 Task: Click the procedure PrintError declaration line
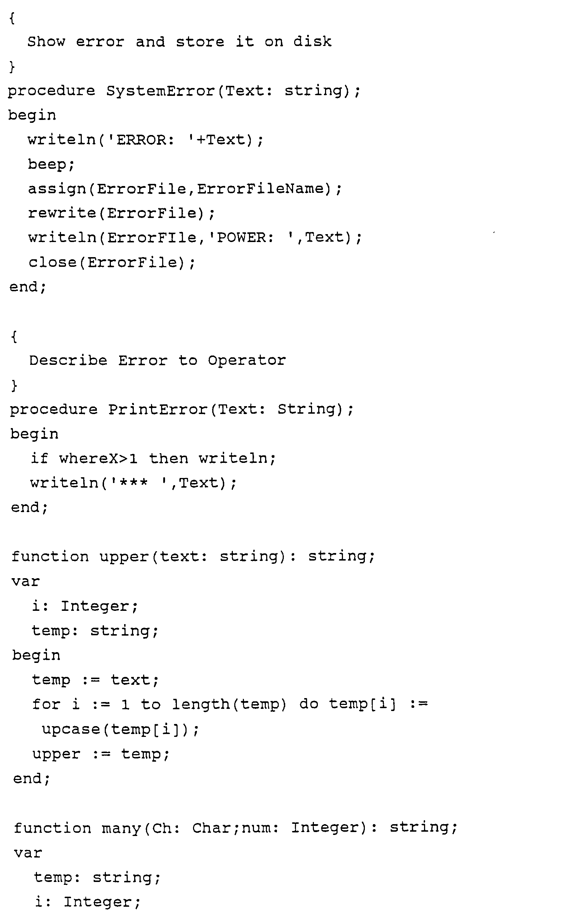[x=182, y=410]
